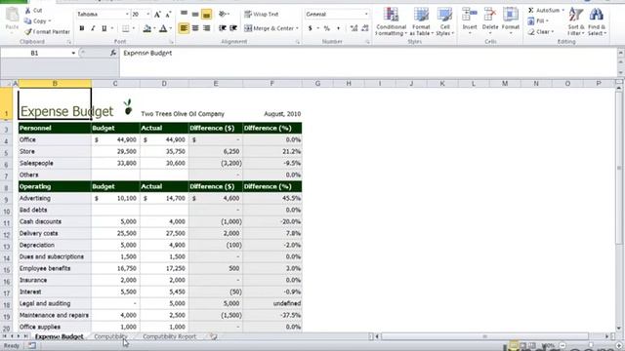Insert a new worksheet tab
The height and width of the screenshot is (351, 625).
214,336
